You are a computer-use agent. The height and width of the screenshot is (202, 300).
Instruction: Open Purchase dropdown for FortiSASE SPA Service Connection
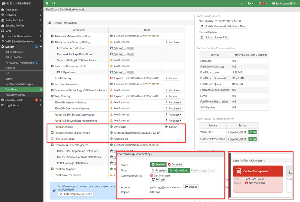click(x=173, y=114)
